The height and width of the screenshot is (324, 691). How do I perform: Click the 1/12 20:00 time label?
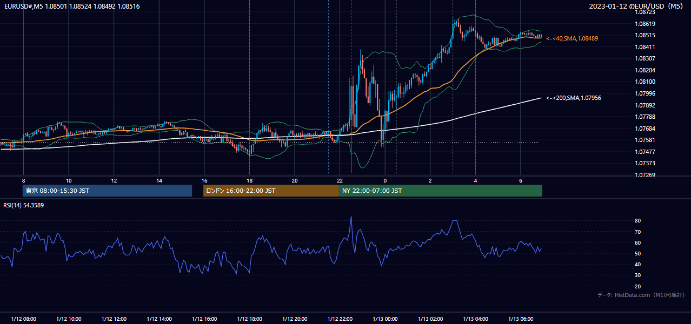pyautogui.click(x=295, y=319)
